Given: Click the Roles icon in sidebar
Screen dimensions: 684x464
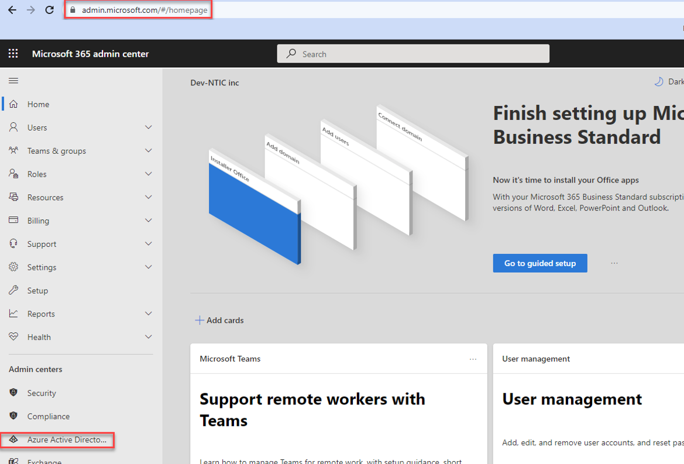Looking at the screenshot, I should pyautogui.click(x=13, y=174).
